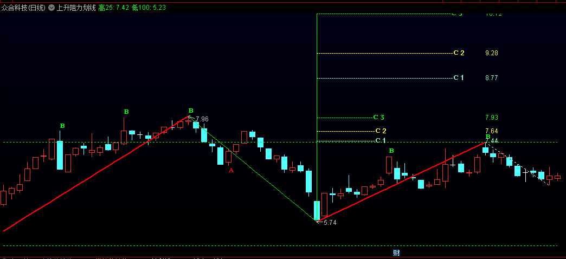566x259 pixels.
Task: Click the 高25: 7.42 indicator value
Action: tap(114, 8)
